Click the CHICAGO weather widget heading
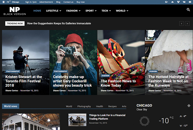Screen dimensions: 193x130 coord(144,106)
